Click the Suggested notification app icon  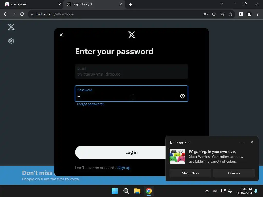(x=172, y=142)
